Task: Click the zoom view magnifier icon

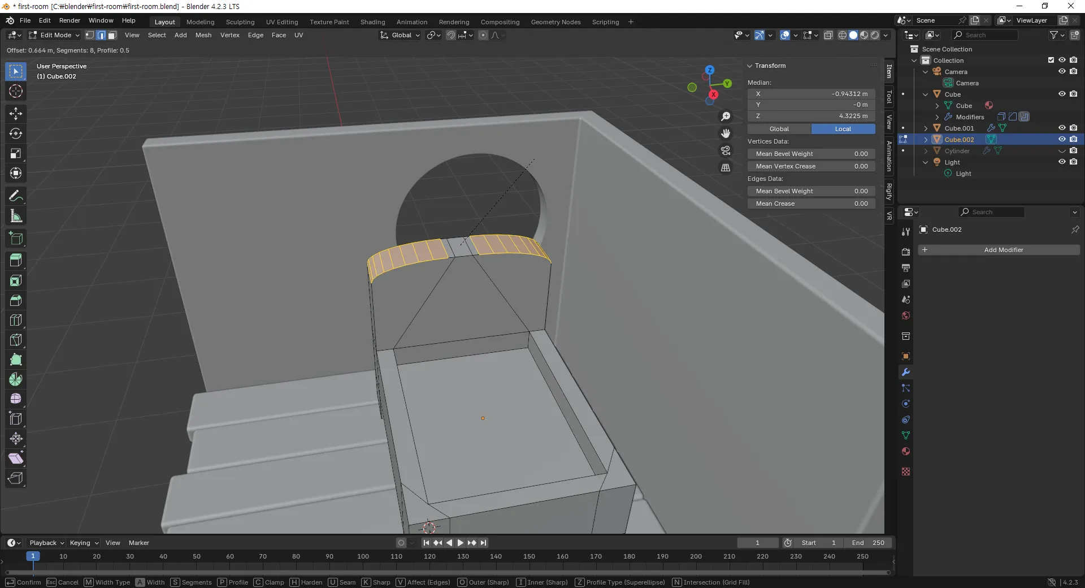Action: pyautogui.click(x=726, y=116)
